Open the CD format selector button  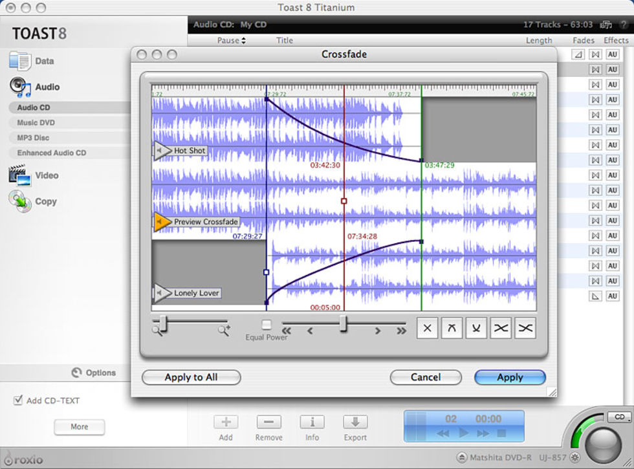(618, 417)
